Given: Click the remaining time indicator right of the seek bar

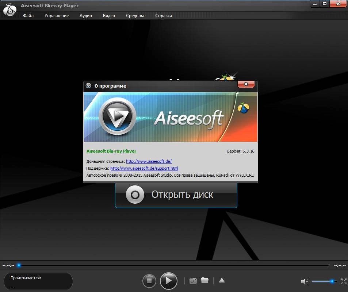Looking at the screenshot, I should click(x=340, y=265).
